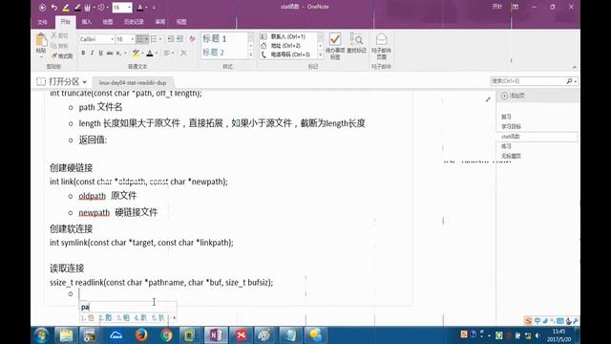
Task: Click the Paste clipboard icon
Action: (41, 40)
